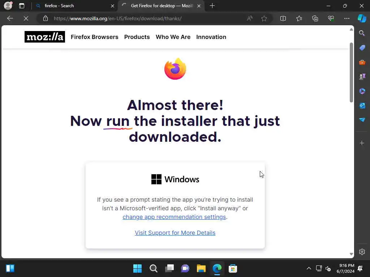Open Teams Chat on taskbar

click(x=185, y=268)
